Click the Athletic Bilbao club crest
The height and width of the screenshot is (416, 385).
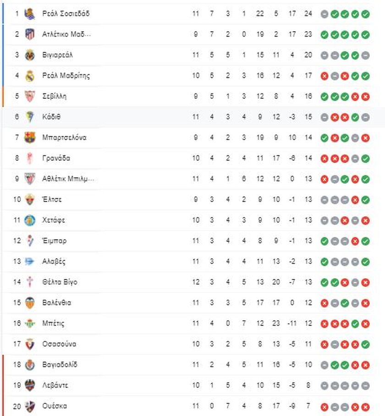tap(30, 179)
